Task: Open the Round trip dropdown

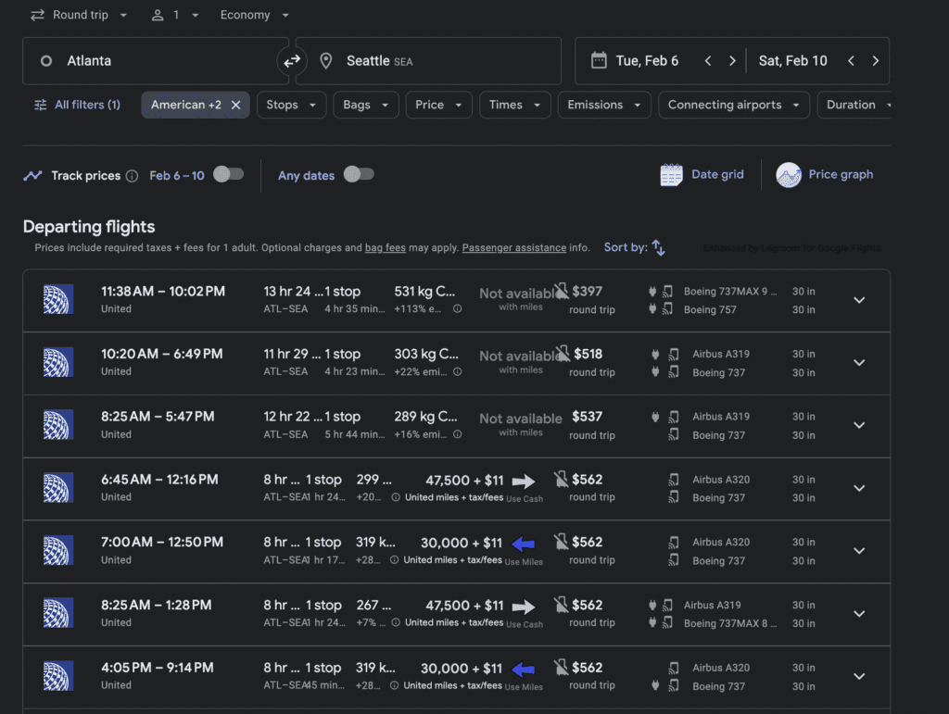Action: (79, 16)
